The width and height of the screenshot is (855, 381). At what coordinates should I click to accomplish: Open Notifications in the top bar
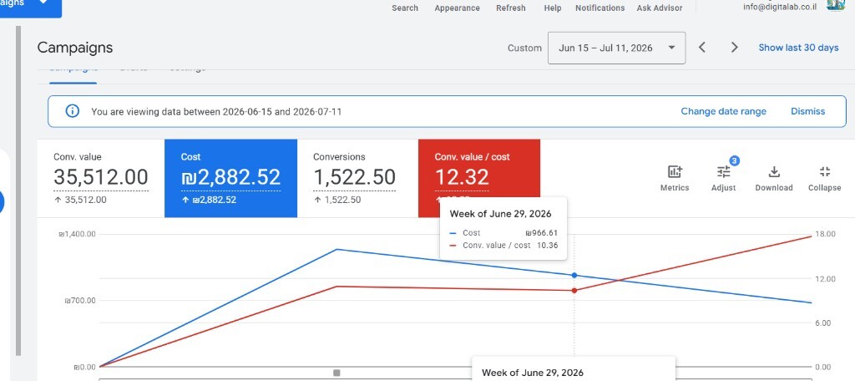[600, 8]
